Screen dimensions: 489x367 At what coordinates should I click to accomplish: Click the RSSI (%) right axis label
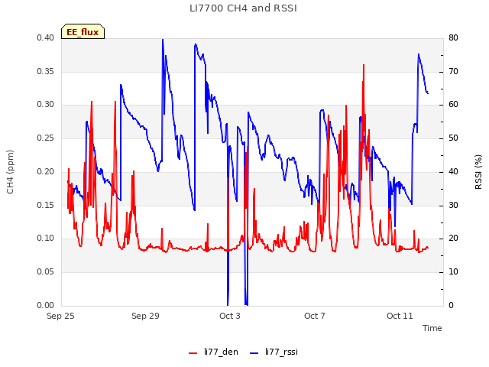click(478, 172)
